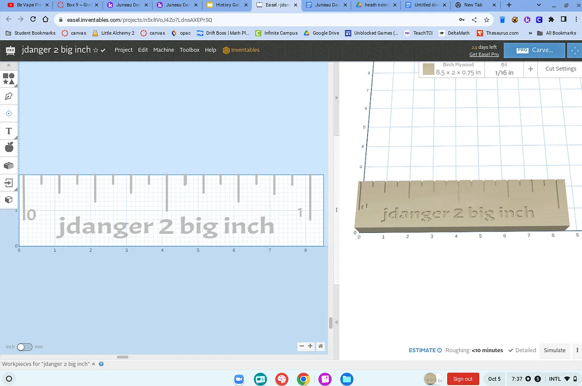582x386 pixels.
Task: Open the Help menu
Action: pyautogui.click(x=210, y=50)
